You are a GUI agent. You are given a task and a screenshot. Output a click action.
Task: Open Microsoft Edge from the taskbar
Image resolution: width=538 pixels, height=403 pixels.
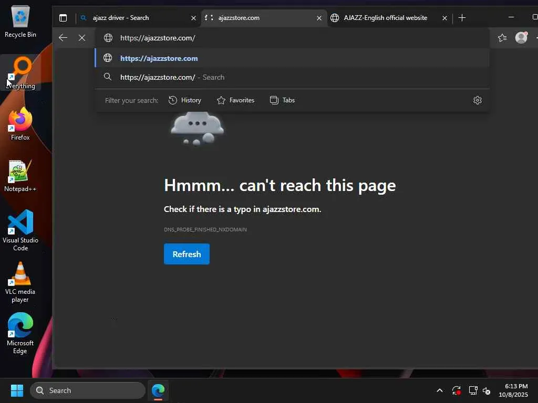coord(158,390)
